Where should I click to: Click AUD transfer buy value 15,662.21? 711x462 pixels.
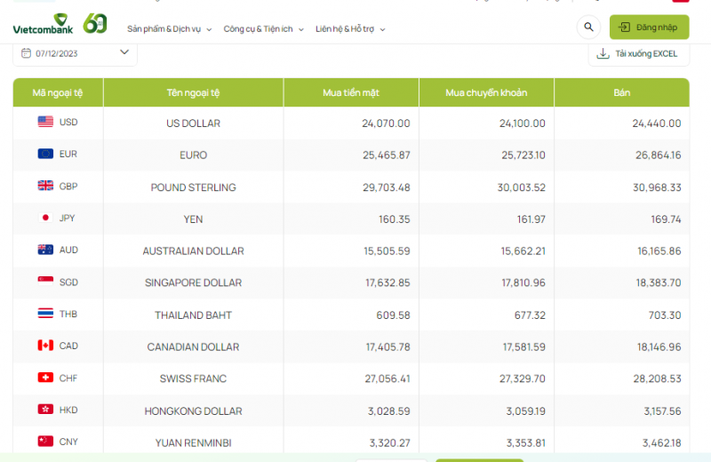(523, 251)
